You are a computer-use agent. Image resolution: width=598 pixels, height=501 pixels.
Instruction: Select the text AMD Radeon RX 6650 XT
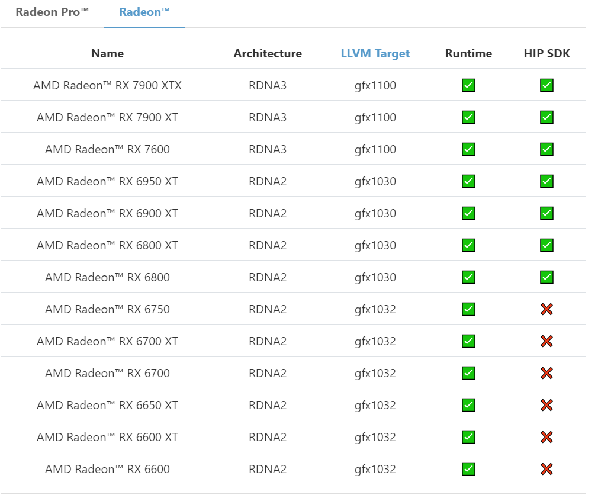click(108, 405)
